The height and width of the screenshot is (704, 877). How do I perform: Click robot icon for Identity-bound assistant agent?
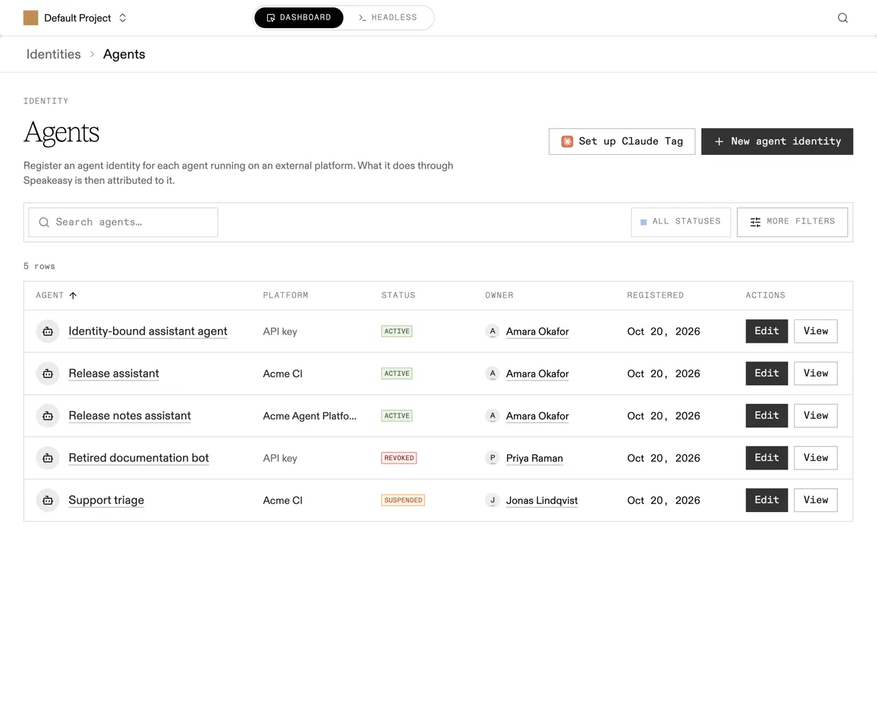point(48,332)
